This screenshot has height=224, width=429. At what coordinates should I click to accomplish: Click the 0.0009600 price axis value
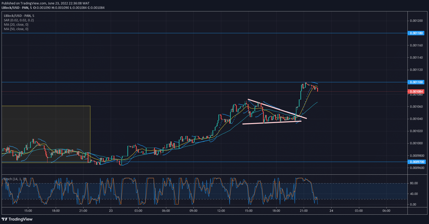click(417, 168)
